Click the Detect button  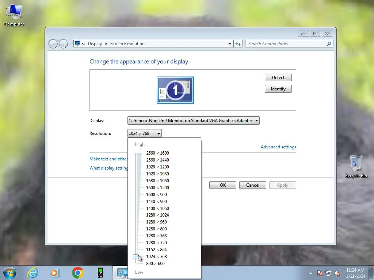tap(278, 78)
